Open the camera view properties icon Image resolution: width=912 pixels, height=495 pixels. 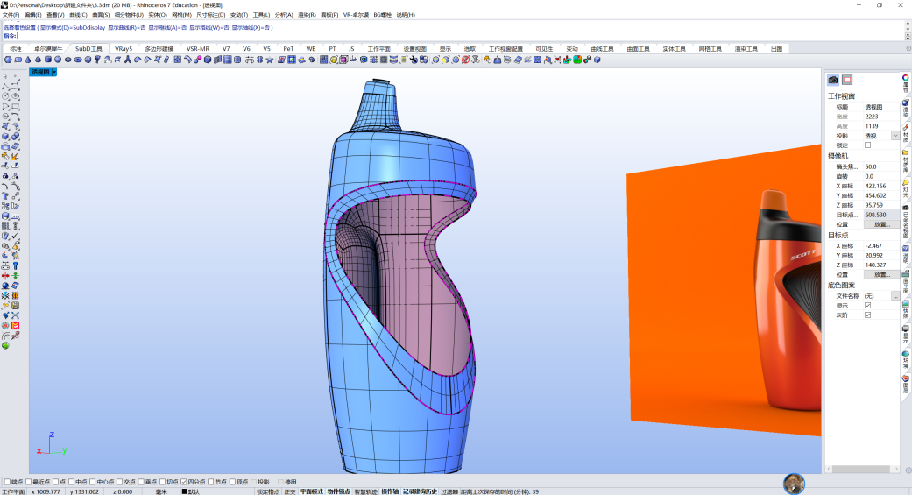[833, 80]
